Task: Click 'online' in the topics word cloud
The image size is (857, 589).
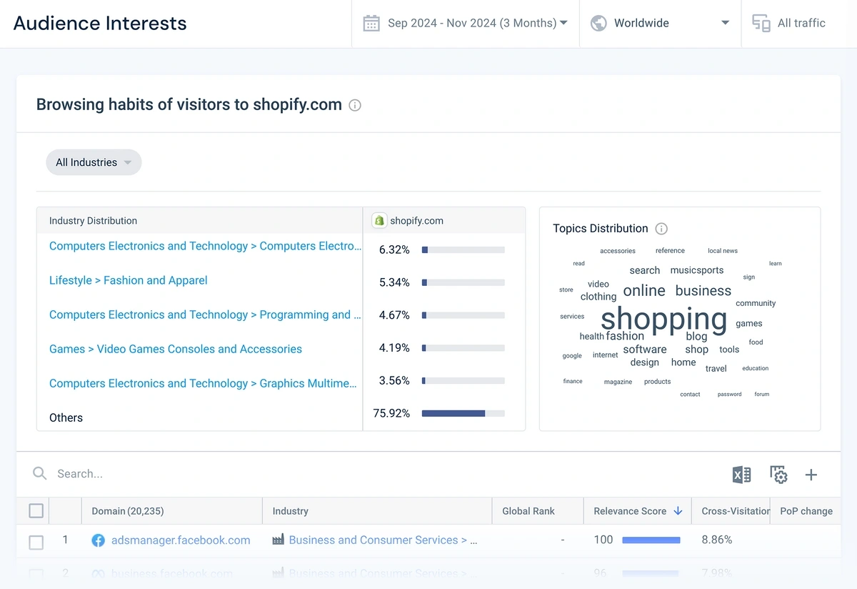Action: [x=644, y=291]
